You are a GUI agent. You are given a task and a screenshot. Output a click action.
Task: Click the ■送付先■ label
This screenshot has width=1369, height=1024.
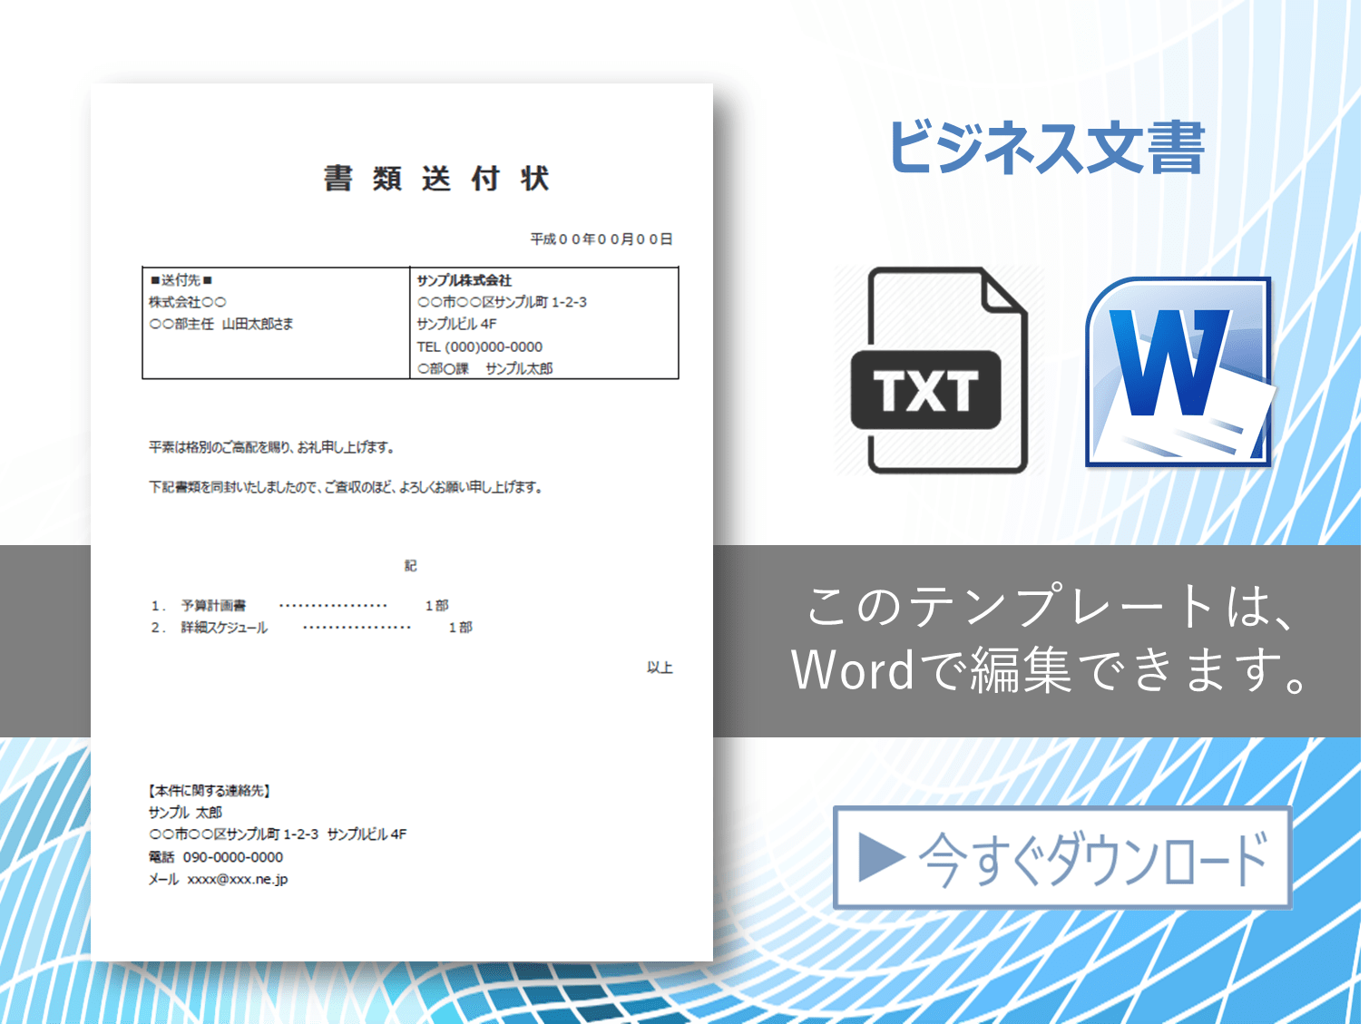pyautogui.click(x=181, y=280)
